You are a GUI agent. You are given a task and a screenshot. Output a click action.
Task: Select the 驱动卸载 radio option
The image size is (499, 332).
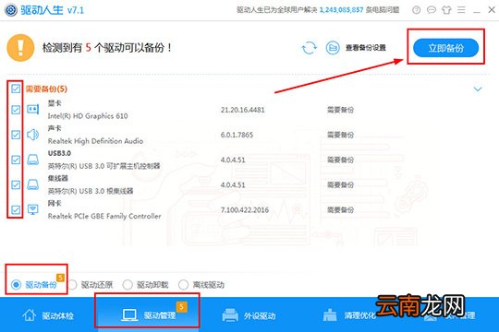pos(128,285)
